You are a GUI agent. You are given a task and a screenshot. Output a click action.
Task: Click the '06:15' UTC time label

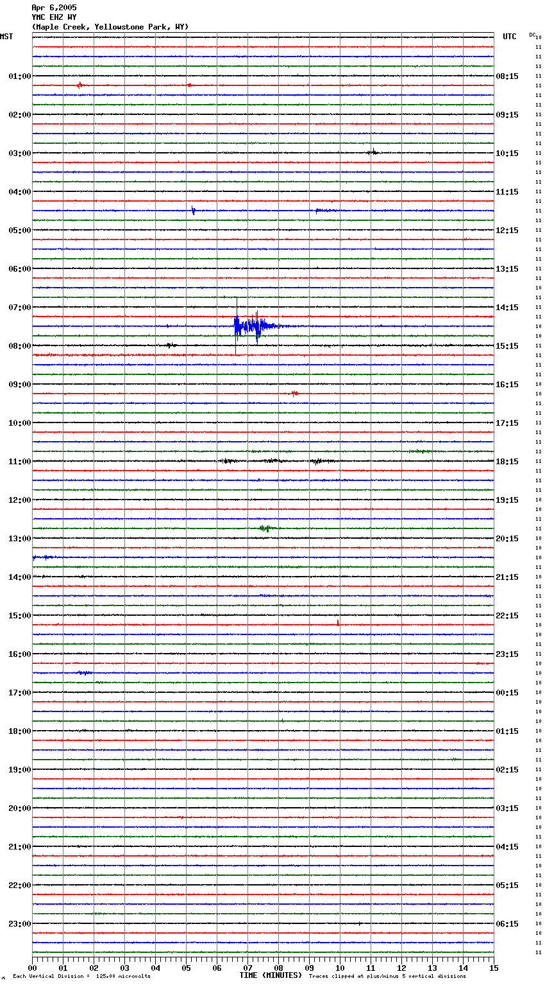click(x=507, y=924)
